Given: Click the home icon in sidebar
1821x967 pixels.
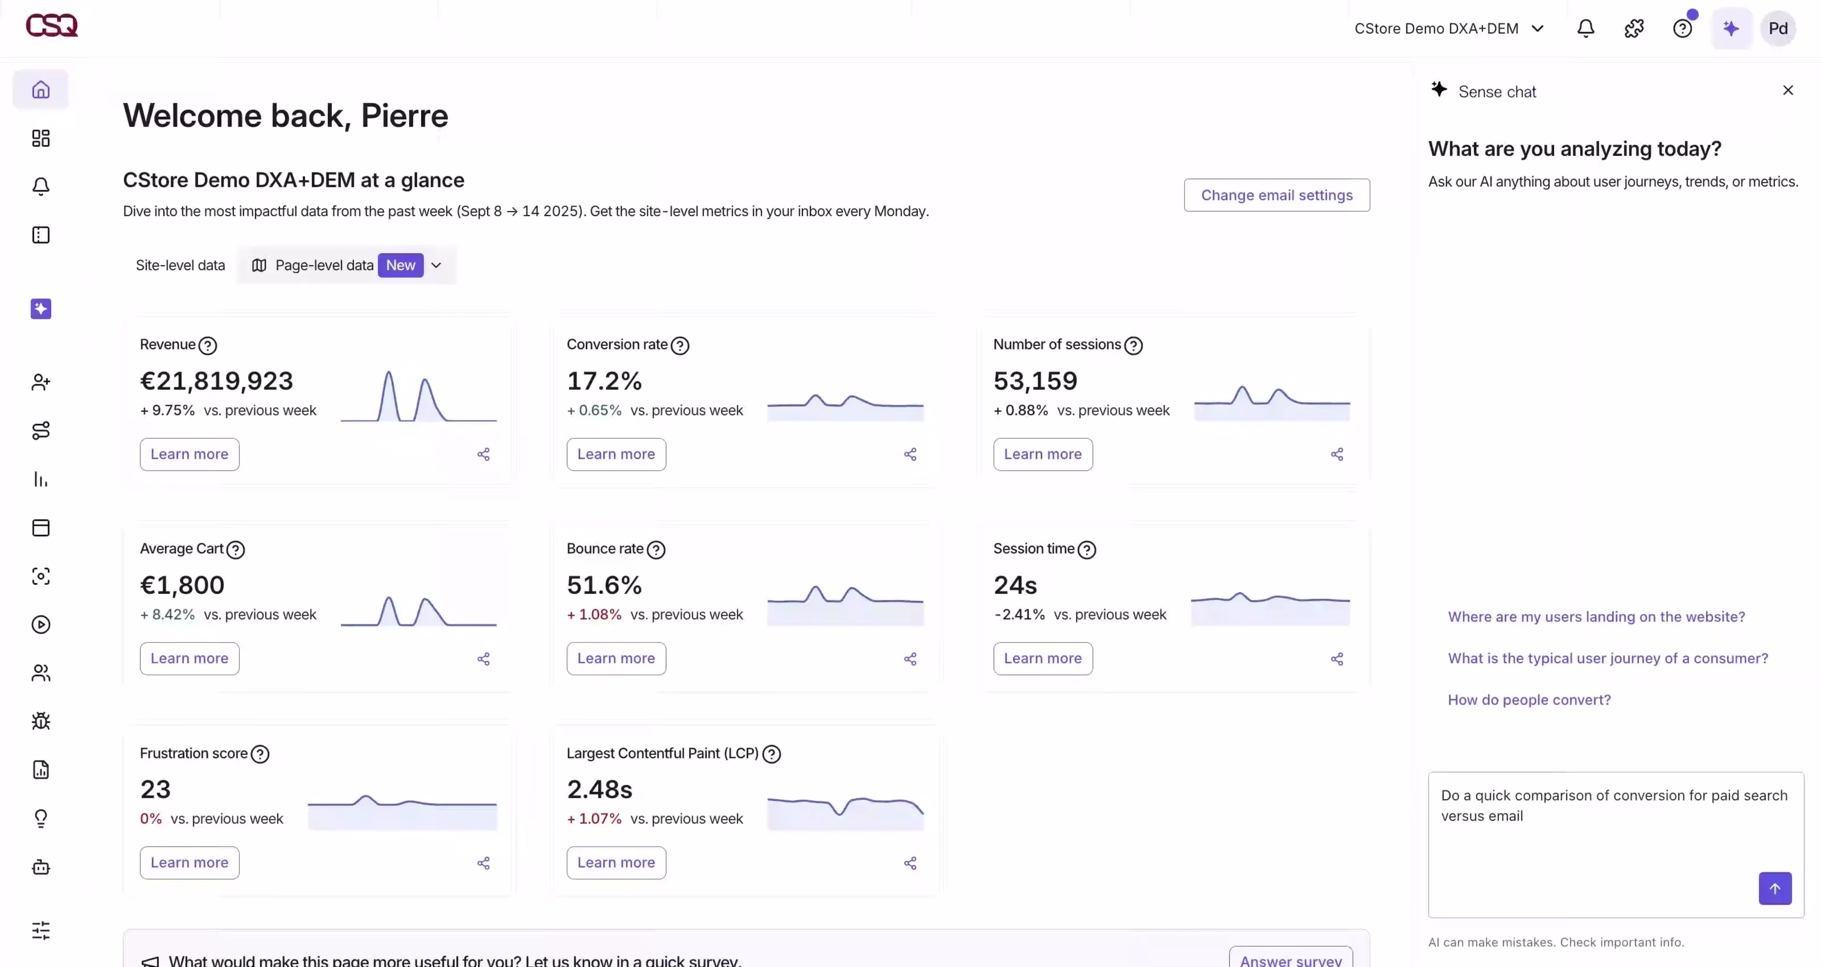Looking at the screenshot, I should pyautogui.click(x=40, y=90).
